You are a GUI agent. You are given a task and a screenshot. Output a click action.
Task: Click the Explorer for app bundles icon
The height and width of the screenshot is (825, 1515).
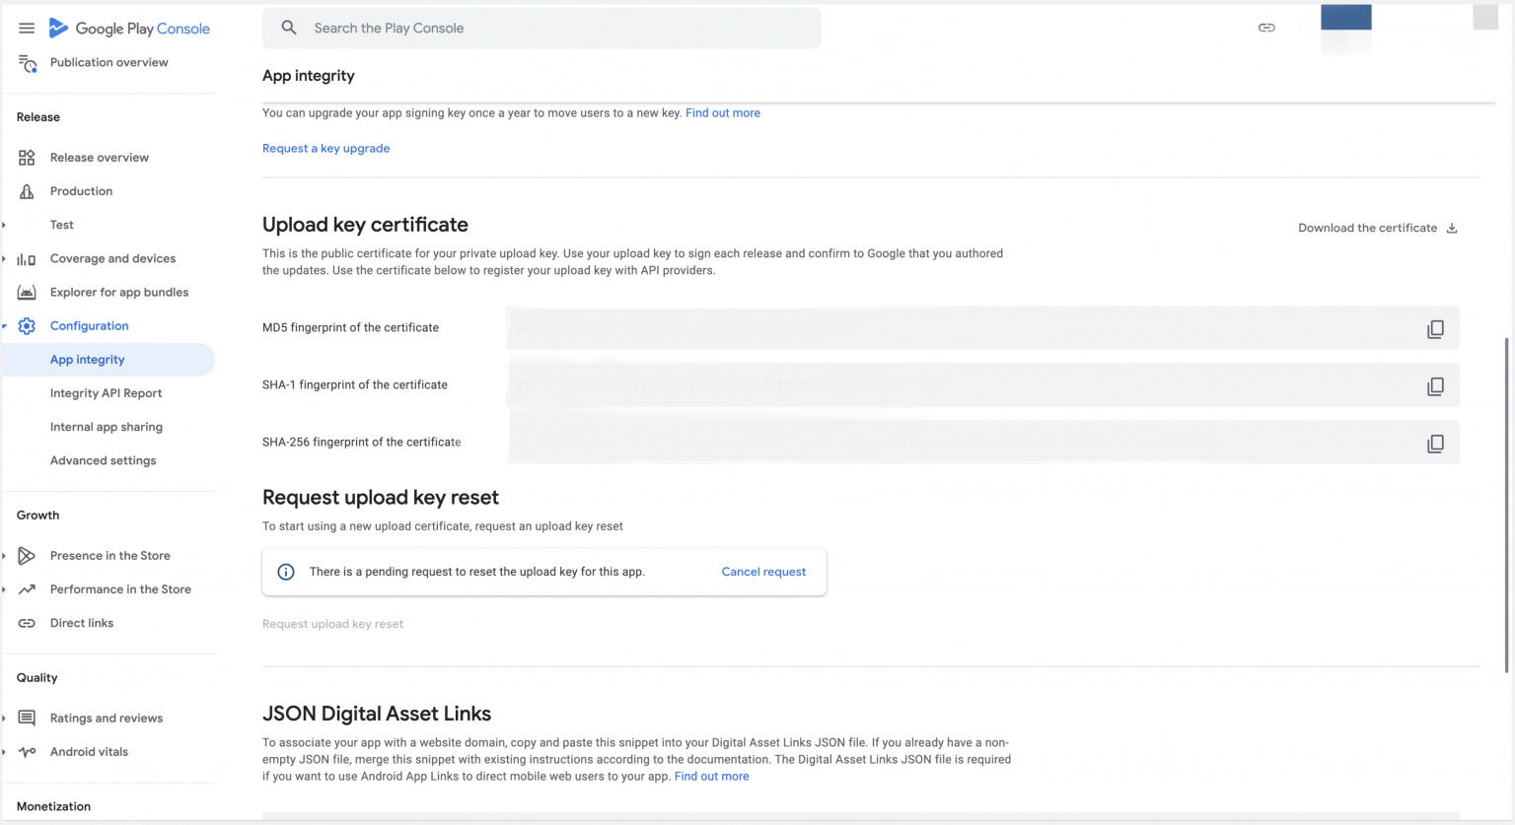point(27,293)
